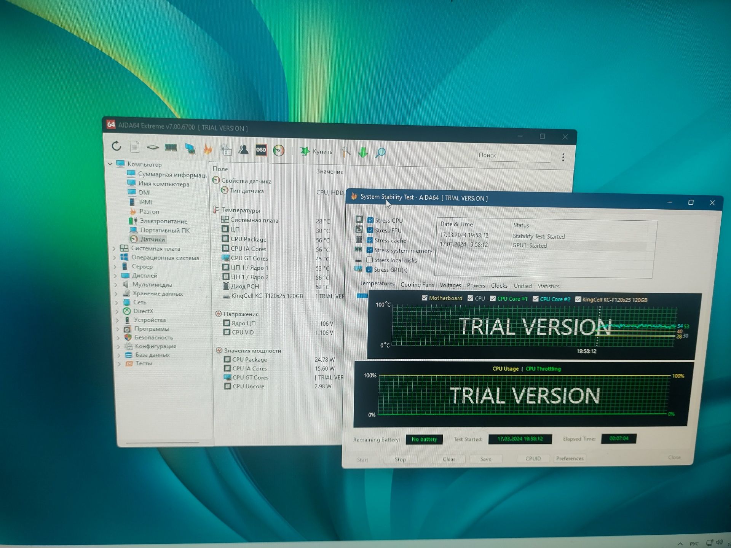The image size is (731, 548).
Task: Click the wrench tools toolbar icon
Action: point(346,152)
